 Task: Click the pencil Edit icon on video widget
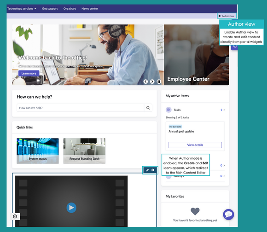[147, 170]
